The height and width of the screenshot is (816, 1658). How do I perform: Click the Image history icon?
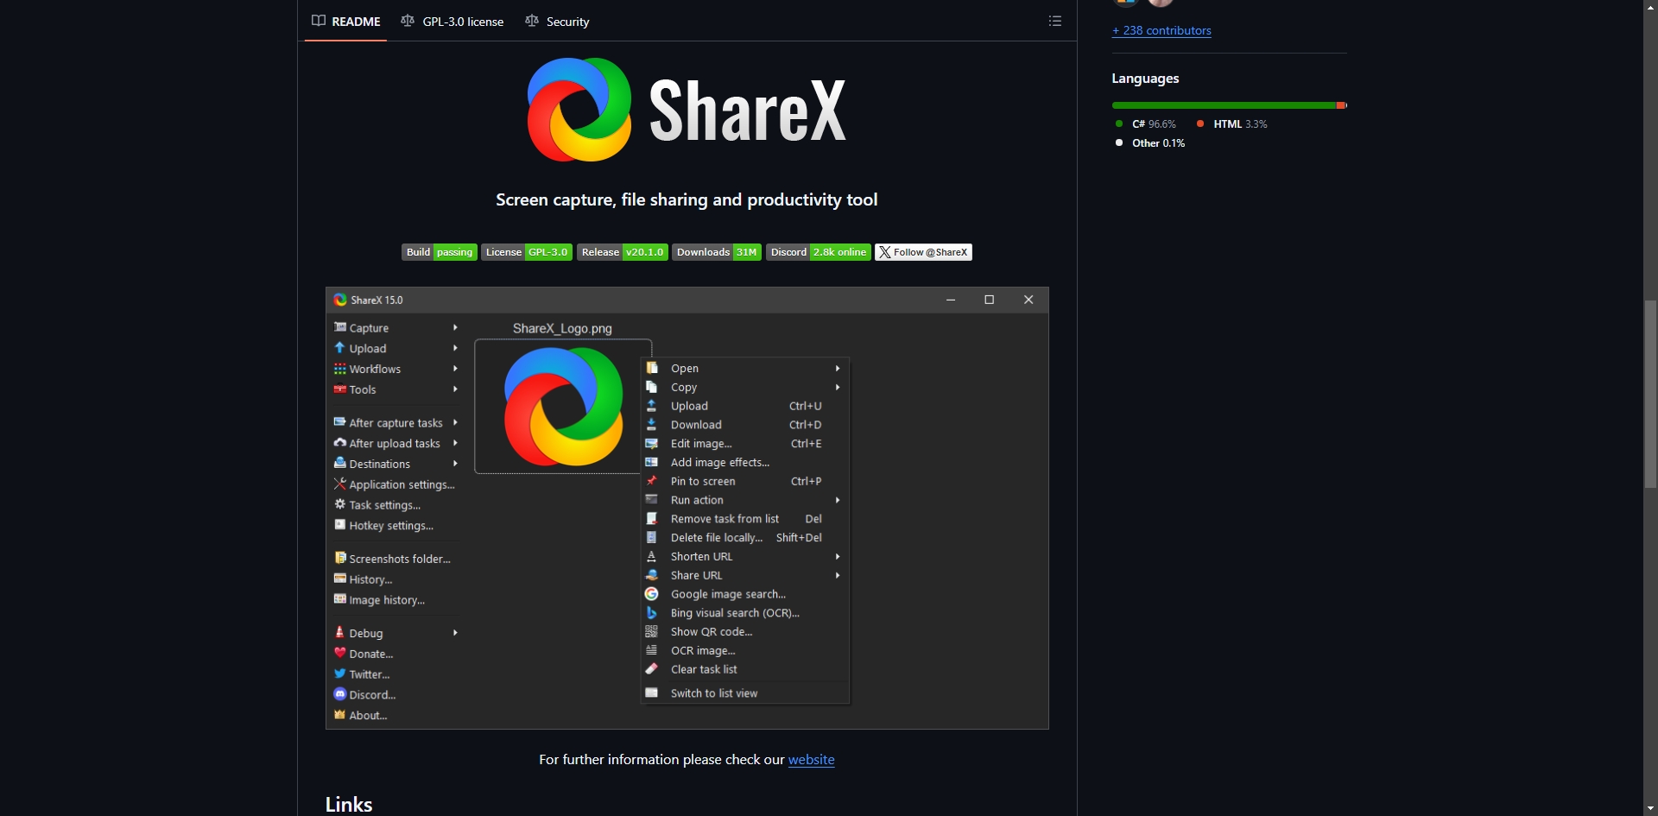(x=340, y=599)
